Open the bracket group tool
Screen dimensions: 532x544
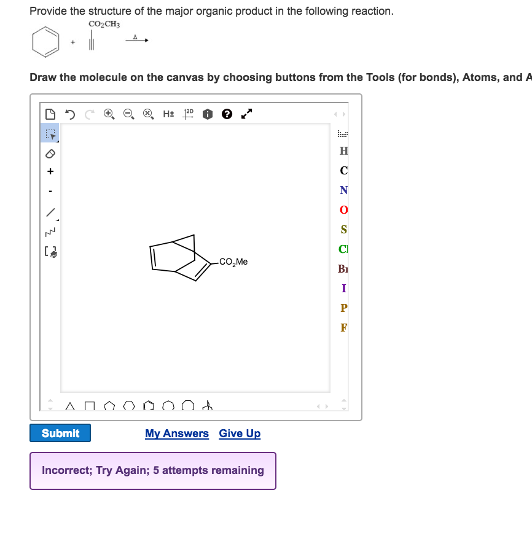50,252
